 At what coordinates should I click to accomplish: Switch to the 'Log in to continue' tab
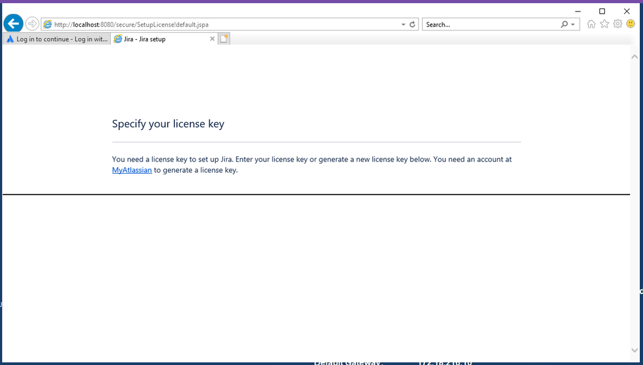[x=57, y=39]
